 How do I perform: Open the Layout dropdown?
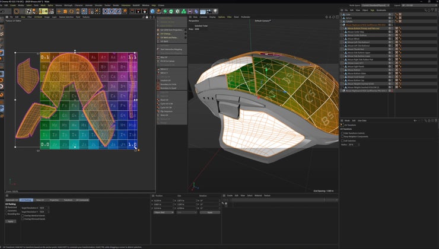point(419,5)
